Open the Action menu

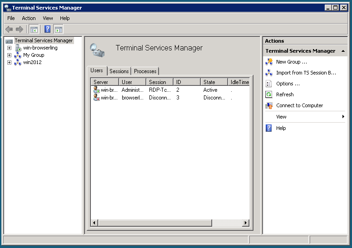(29, 18)
